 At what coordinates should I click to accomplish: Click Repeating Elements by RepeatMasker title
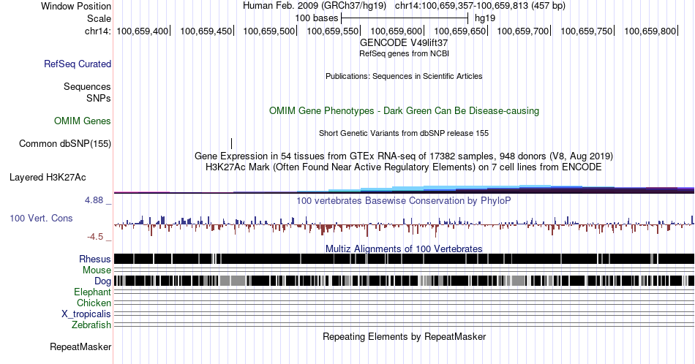point(404,336)
